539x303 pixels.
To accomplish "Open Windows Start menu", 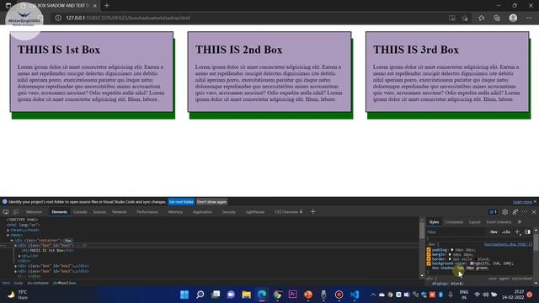I will 184,295.
